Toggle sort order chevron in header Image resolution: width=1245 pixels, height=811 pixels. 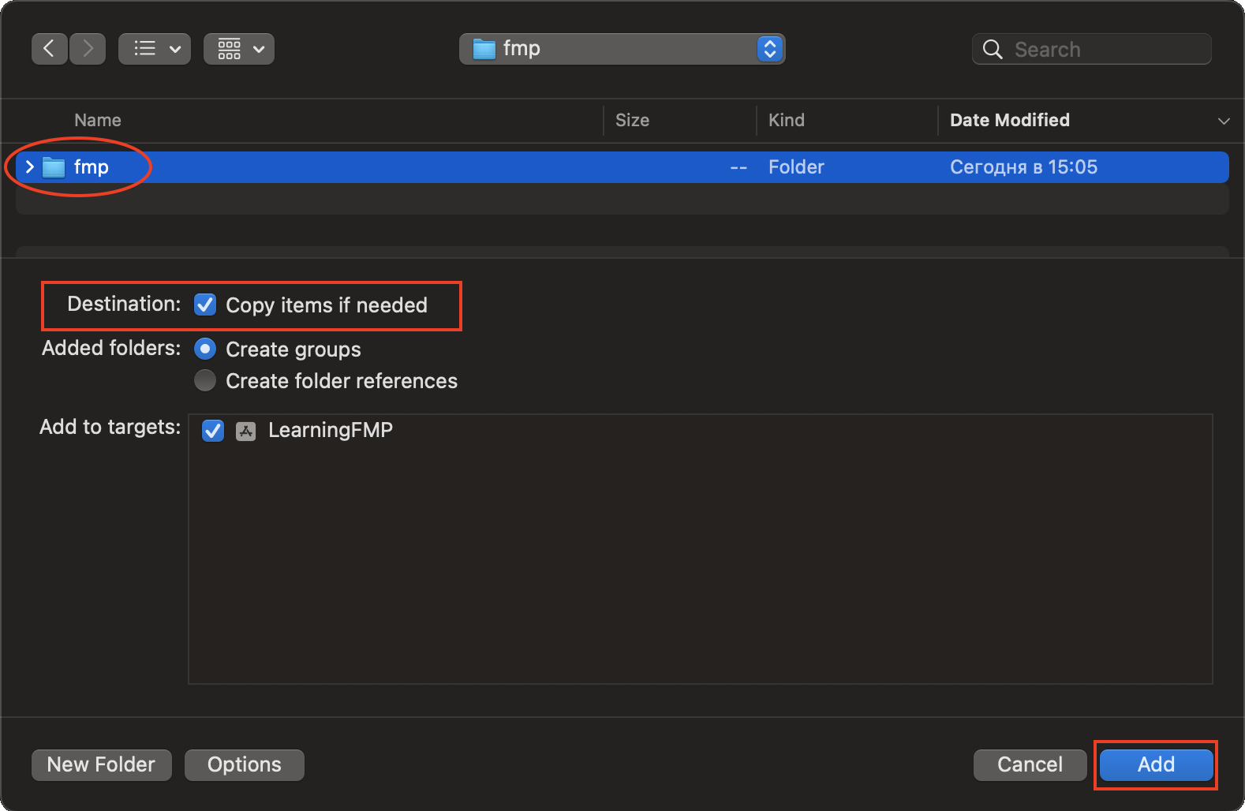click(1224, 121)
